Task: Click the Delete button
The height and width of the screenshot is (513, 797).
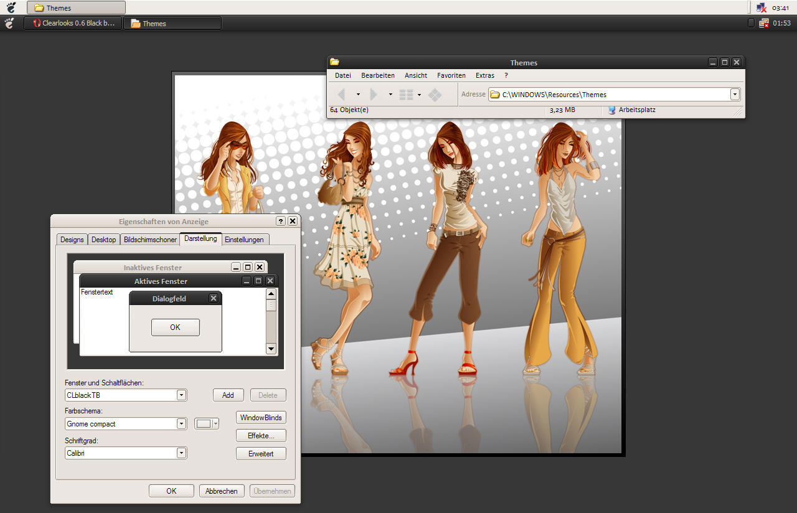Action: (x=268, y=395)
